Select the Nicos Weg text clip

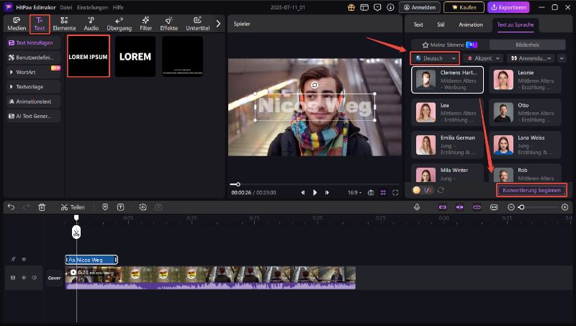point(91,260)
